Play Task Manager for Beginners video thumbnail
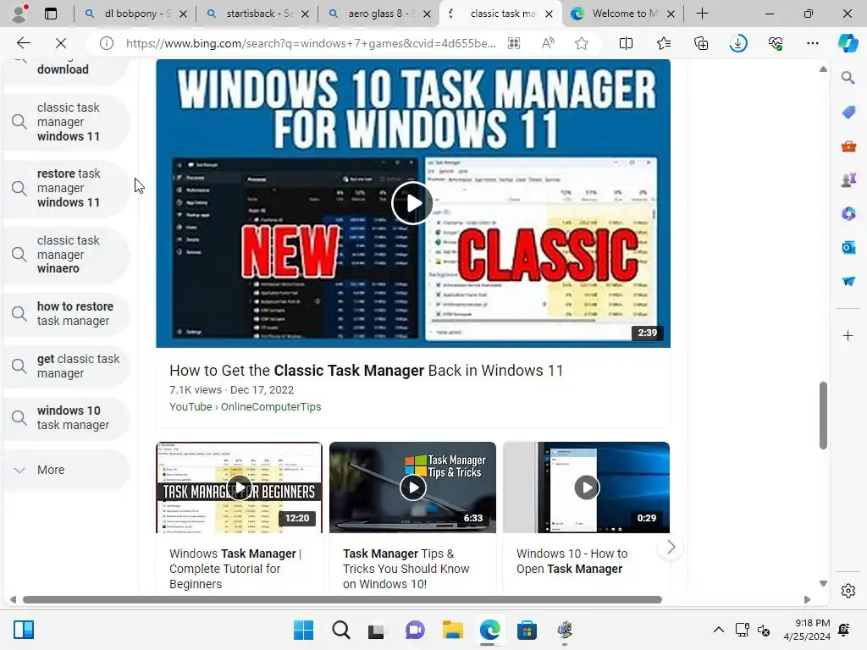Viewport: 867px width, 650px height. [x=239, y=487]
